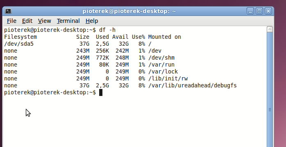This screenshot has width=286, height=147.
Task: Close the terminal window
Action: tap(268, 11)
